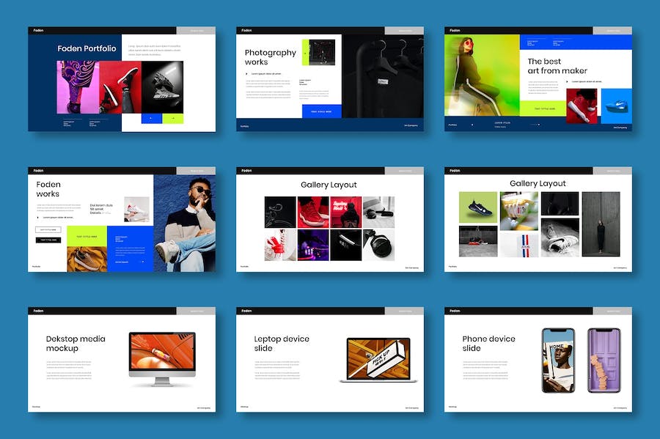Viewport: 660px width, 439px height.
Task: Select the left phone mockup showing HOME
Action: [x=558, y=360]
